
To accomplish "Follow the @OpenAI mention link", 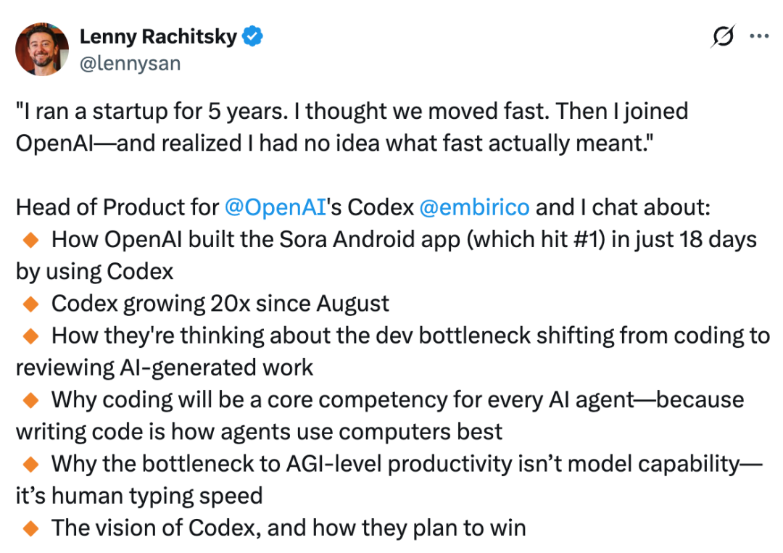I will (275, 207).
